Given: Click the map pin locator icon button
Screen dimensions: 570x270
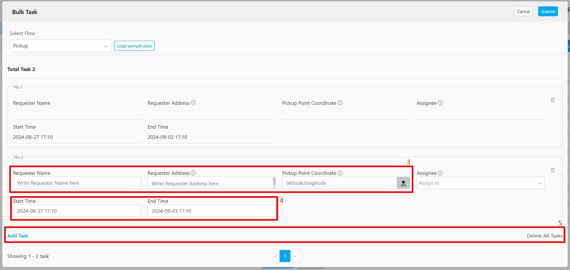Looking at the screenshot, I should [403, 183].
